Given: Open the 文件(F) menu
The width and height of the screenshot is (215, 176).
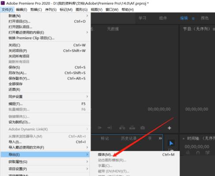Looking at the screenshot, I should pos(7,10).
